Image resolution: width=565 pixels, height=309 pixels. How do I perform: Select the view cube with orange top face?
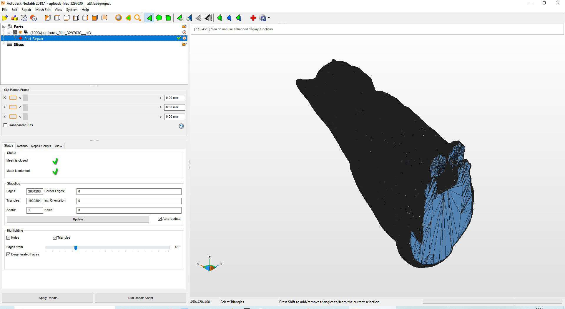[57, 18]
